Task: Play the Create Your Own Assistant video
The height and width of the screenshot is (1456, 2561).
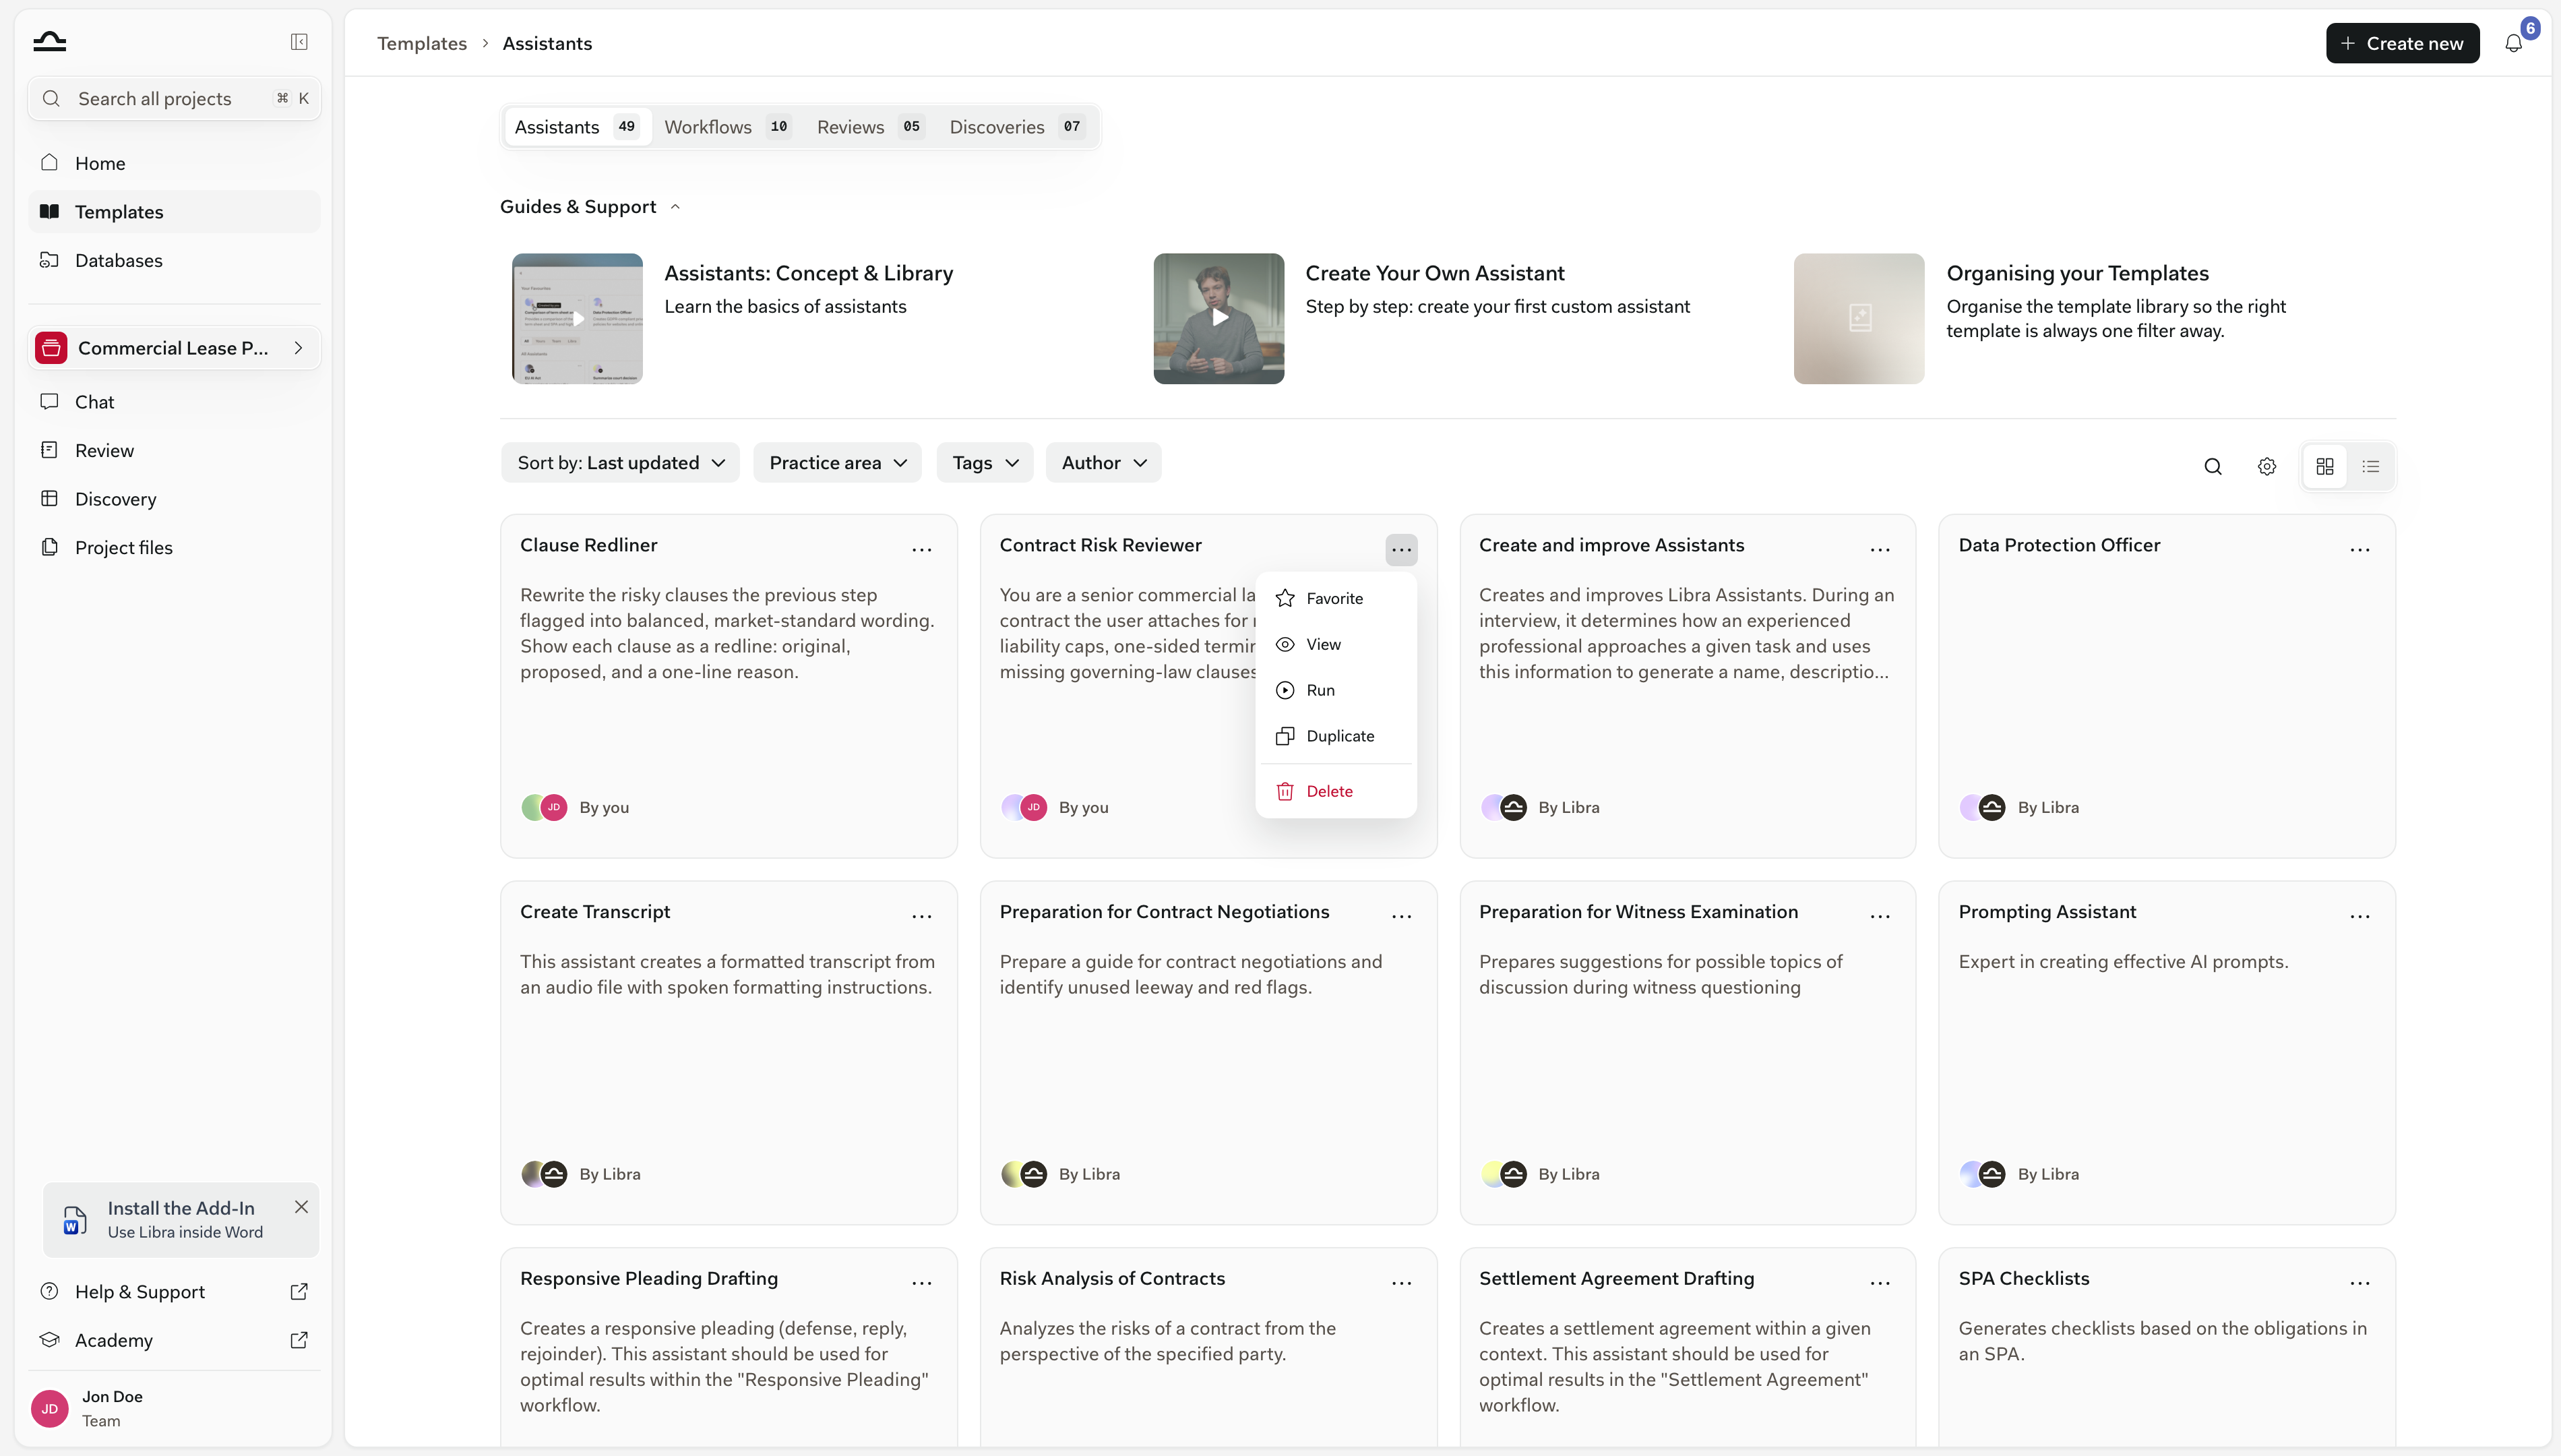Action: point(1218,318)
